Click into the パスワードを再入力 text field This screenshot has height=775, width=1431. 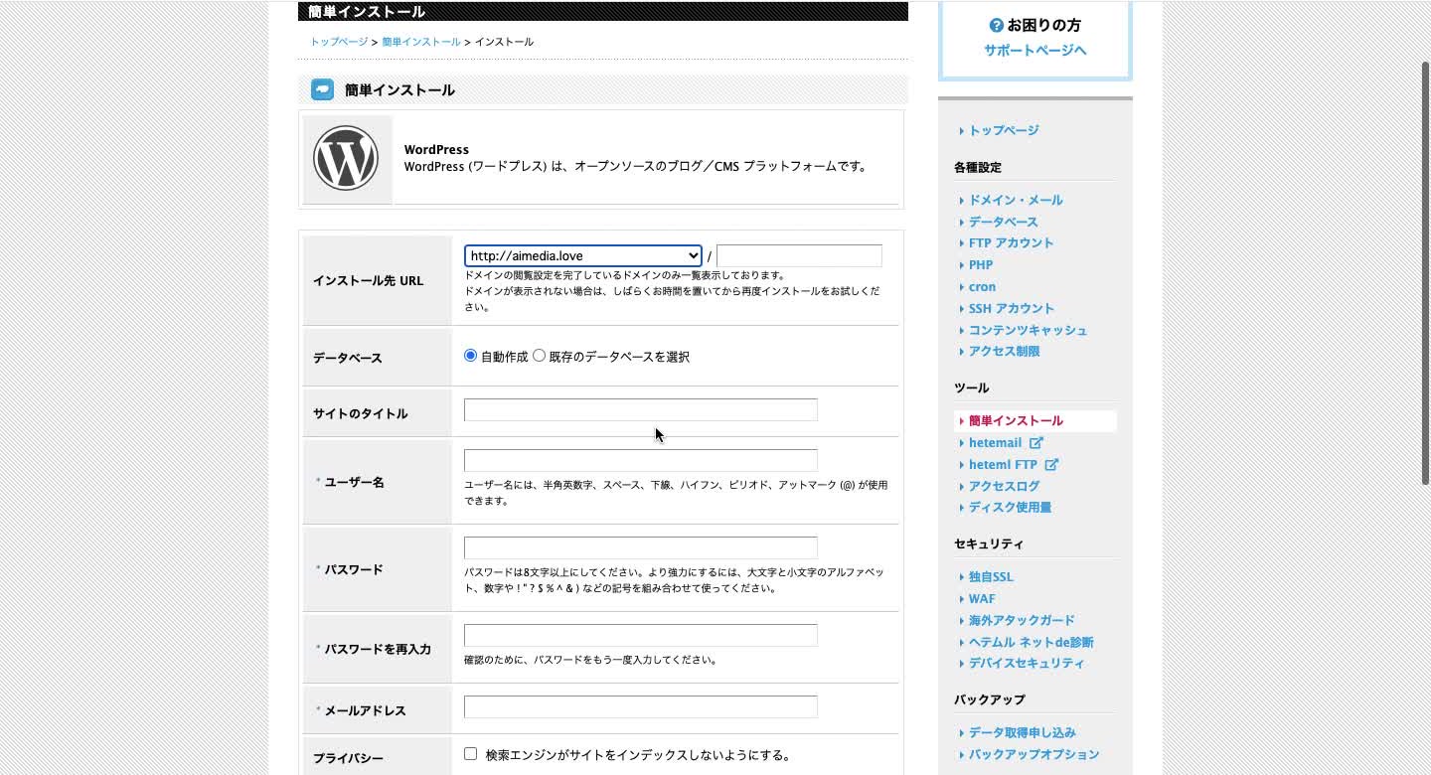(x=641, y=635)
